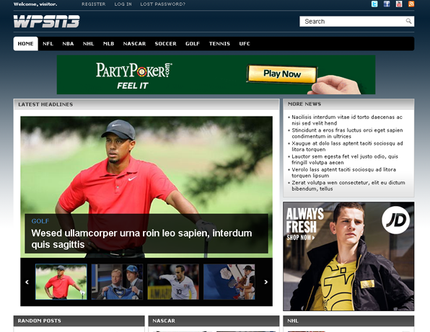Select the jersey presentation thumbnail
Image resolution: width=430 pixels, height=332 pixels.
[117, 282]
